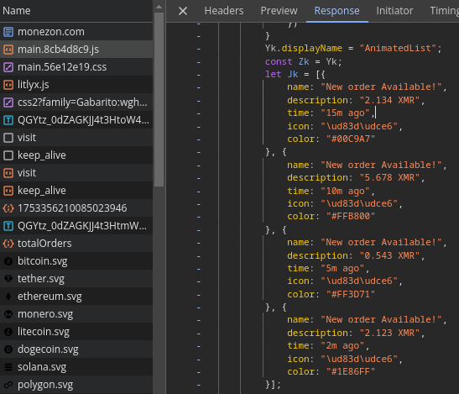Click the script icon beside litlyx.js
This screenshot has width=459, height=394.
[8, 85]
